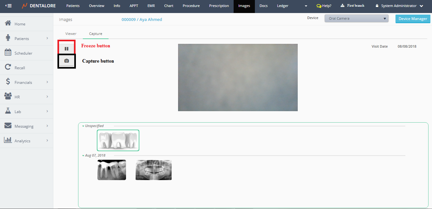Screen dimensions: 432x209
Task: Open the Help chat icon
Action: tap(319, 6)
